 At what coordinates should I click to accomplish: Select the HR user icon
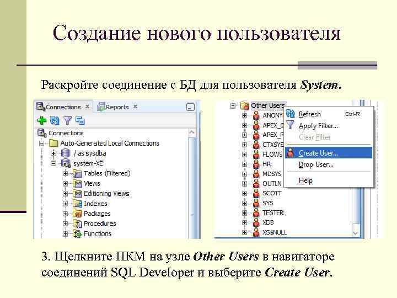click(256, 164)
